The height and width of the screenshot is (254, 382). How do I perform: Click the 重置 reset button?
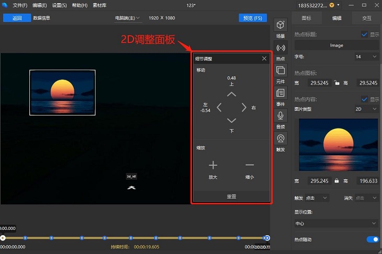pos(231,197)
